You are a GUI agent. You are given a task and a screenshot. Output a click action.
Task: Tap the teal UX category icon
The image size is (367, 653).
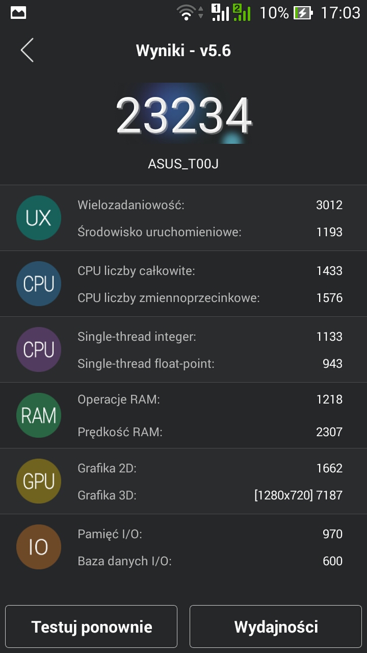(39, 218)
